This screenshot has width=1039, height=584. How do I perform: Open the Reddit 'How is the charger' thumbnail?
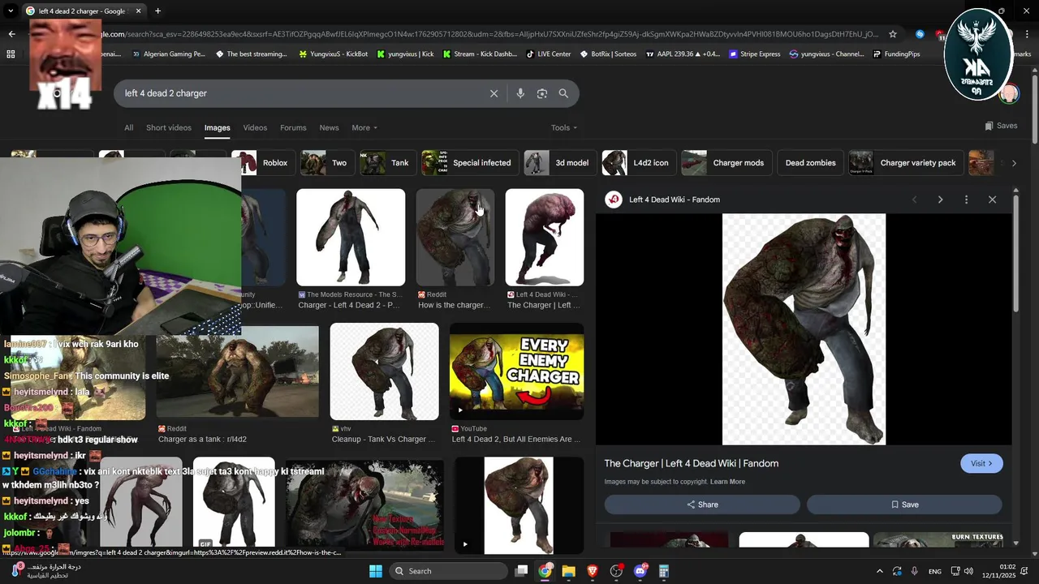tap(455, 237)
